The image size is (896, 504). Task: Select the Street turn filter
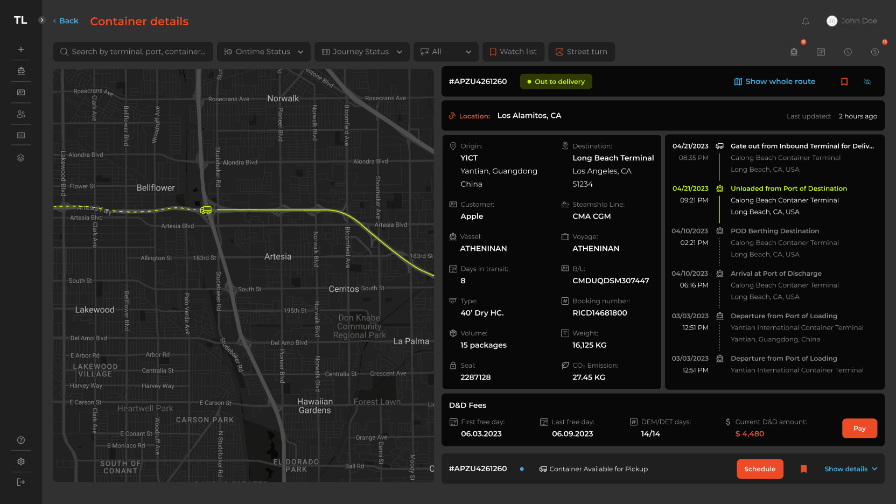click(582, 52)
